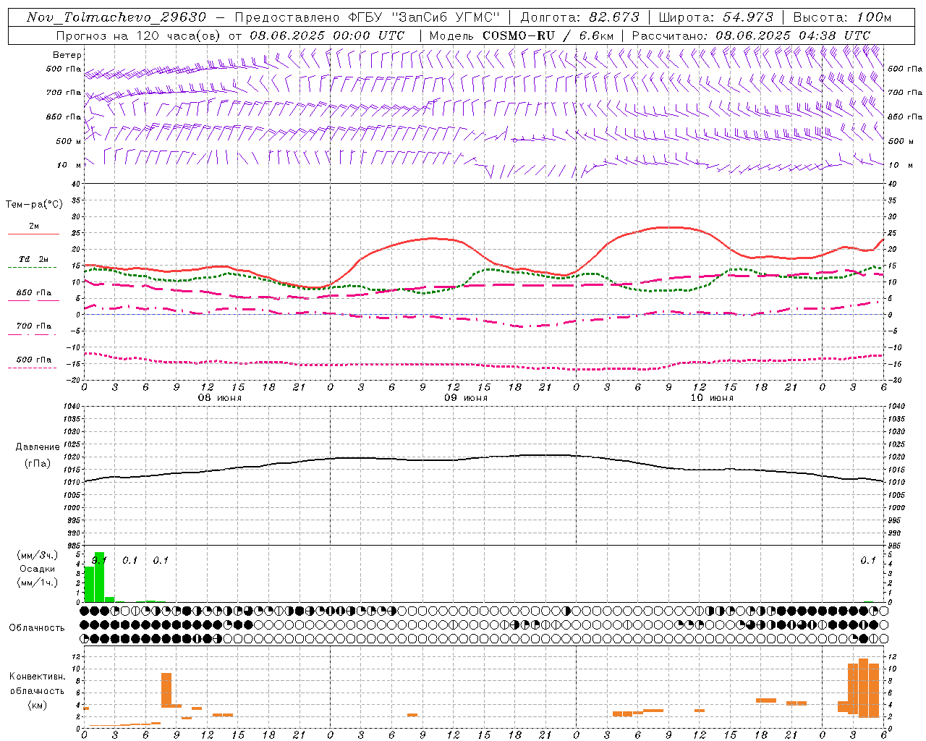
Task: Click the 10 июня date label
Action: point(712,398)
